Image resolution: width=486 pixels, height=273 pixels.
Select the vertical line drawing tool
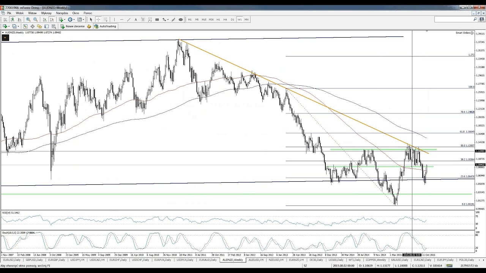(114, 19)
